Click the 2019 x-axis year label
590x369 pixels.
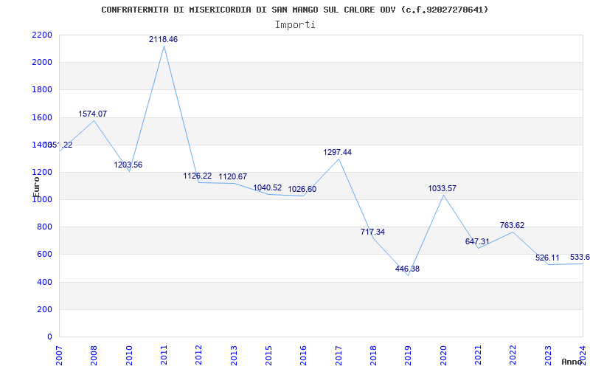[x=409, y=356]
